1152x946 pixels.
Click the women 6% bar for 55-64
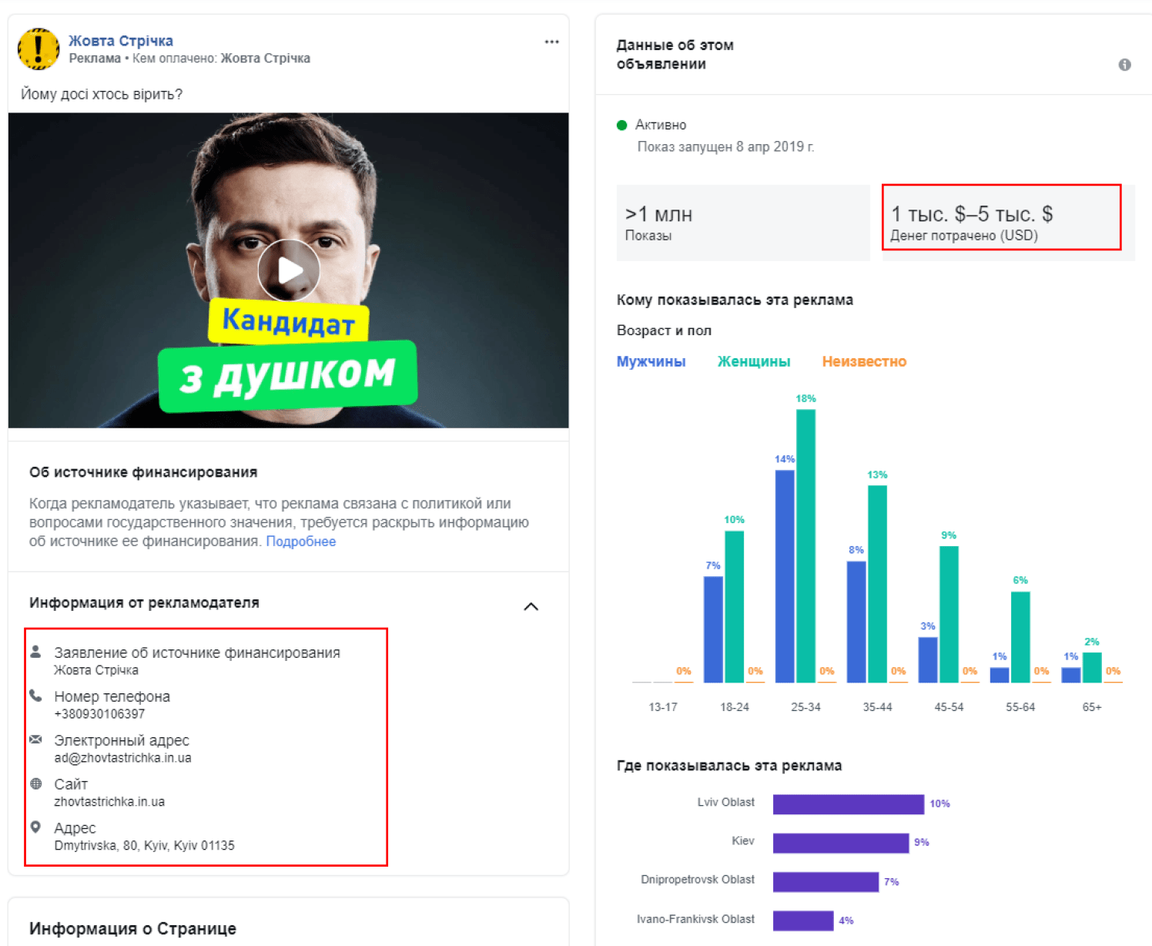[1020, 637]
